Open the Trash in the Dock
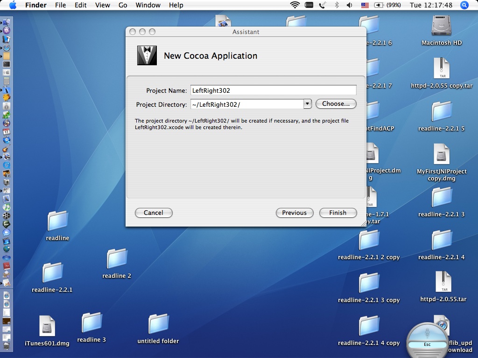478x358 pixels. (x=7, y=346)
